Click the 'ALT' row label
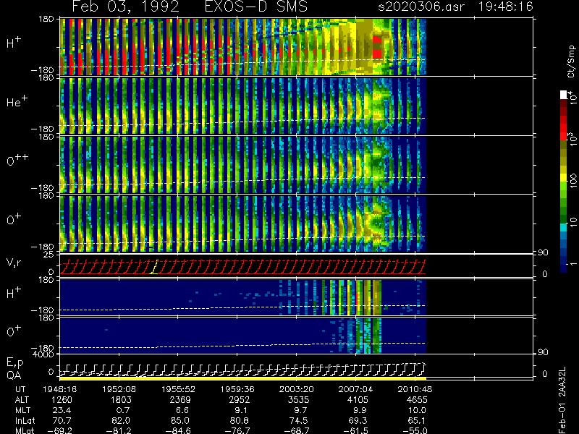The image size is (579, 434). (22, 400)
